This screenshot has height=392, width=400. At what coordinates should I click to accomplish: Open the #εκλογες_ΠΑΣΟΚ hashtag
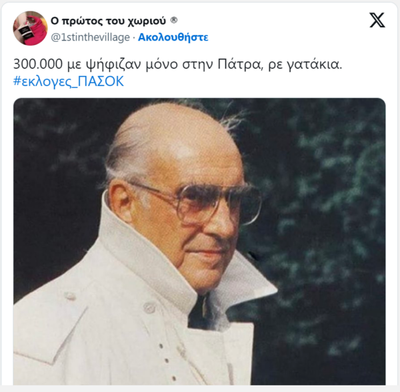(x=69, y=81)
